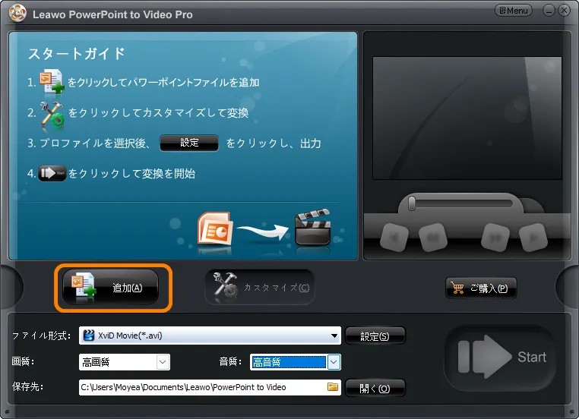The width and height of the screenshot is (579, 419).
Task: Click the XviD movie format icon in the dropdown
Action: (x=89, y=336)
